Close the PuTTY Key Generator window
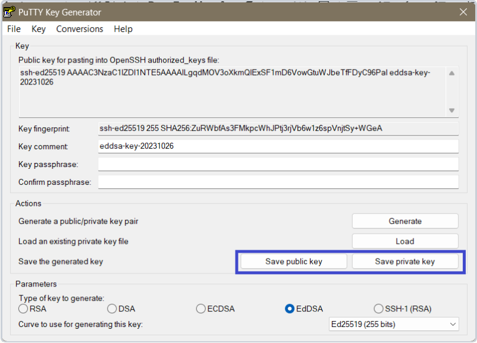The image size is (477, 343). pyautogui.click(x=463, y=12)
